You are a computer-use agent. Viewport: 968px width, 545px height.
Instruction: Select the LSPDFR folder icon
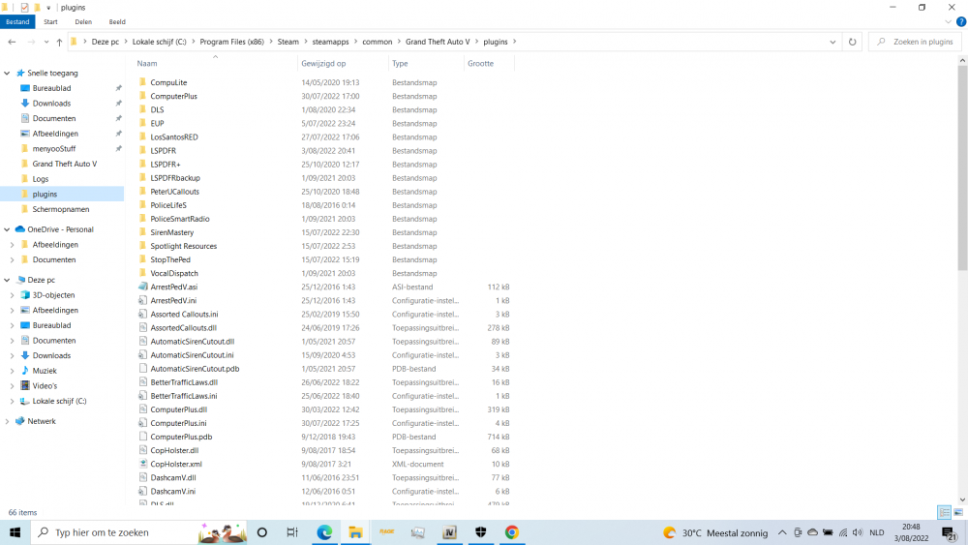tap(143, 151)
